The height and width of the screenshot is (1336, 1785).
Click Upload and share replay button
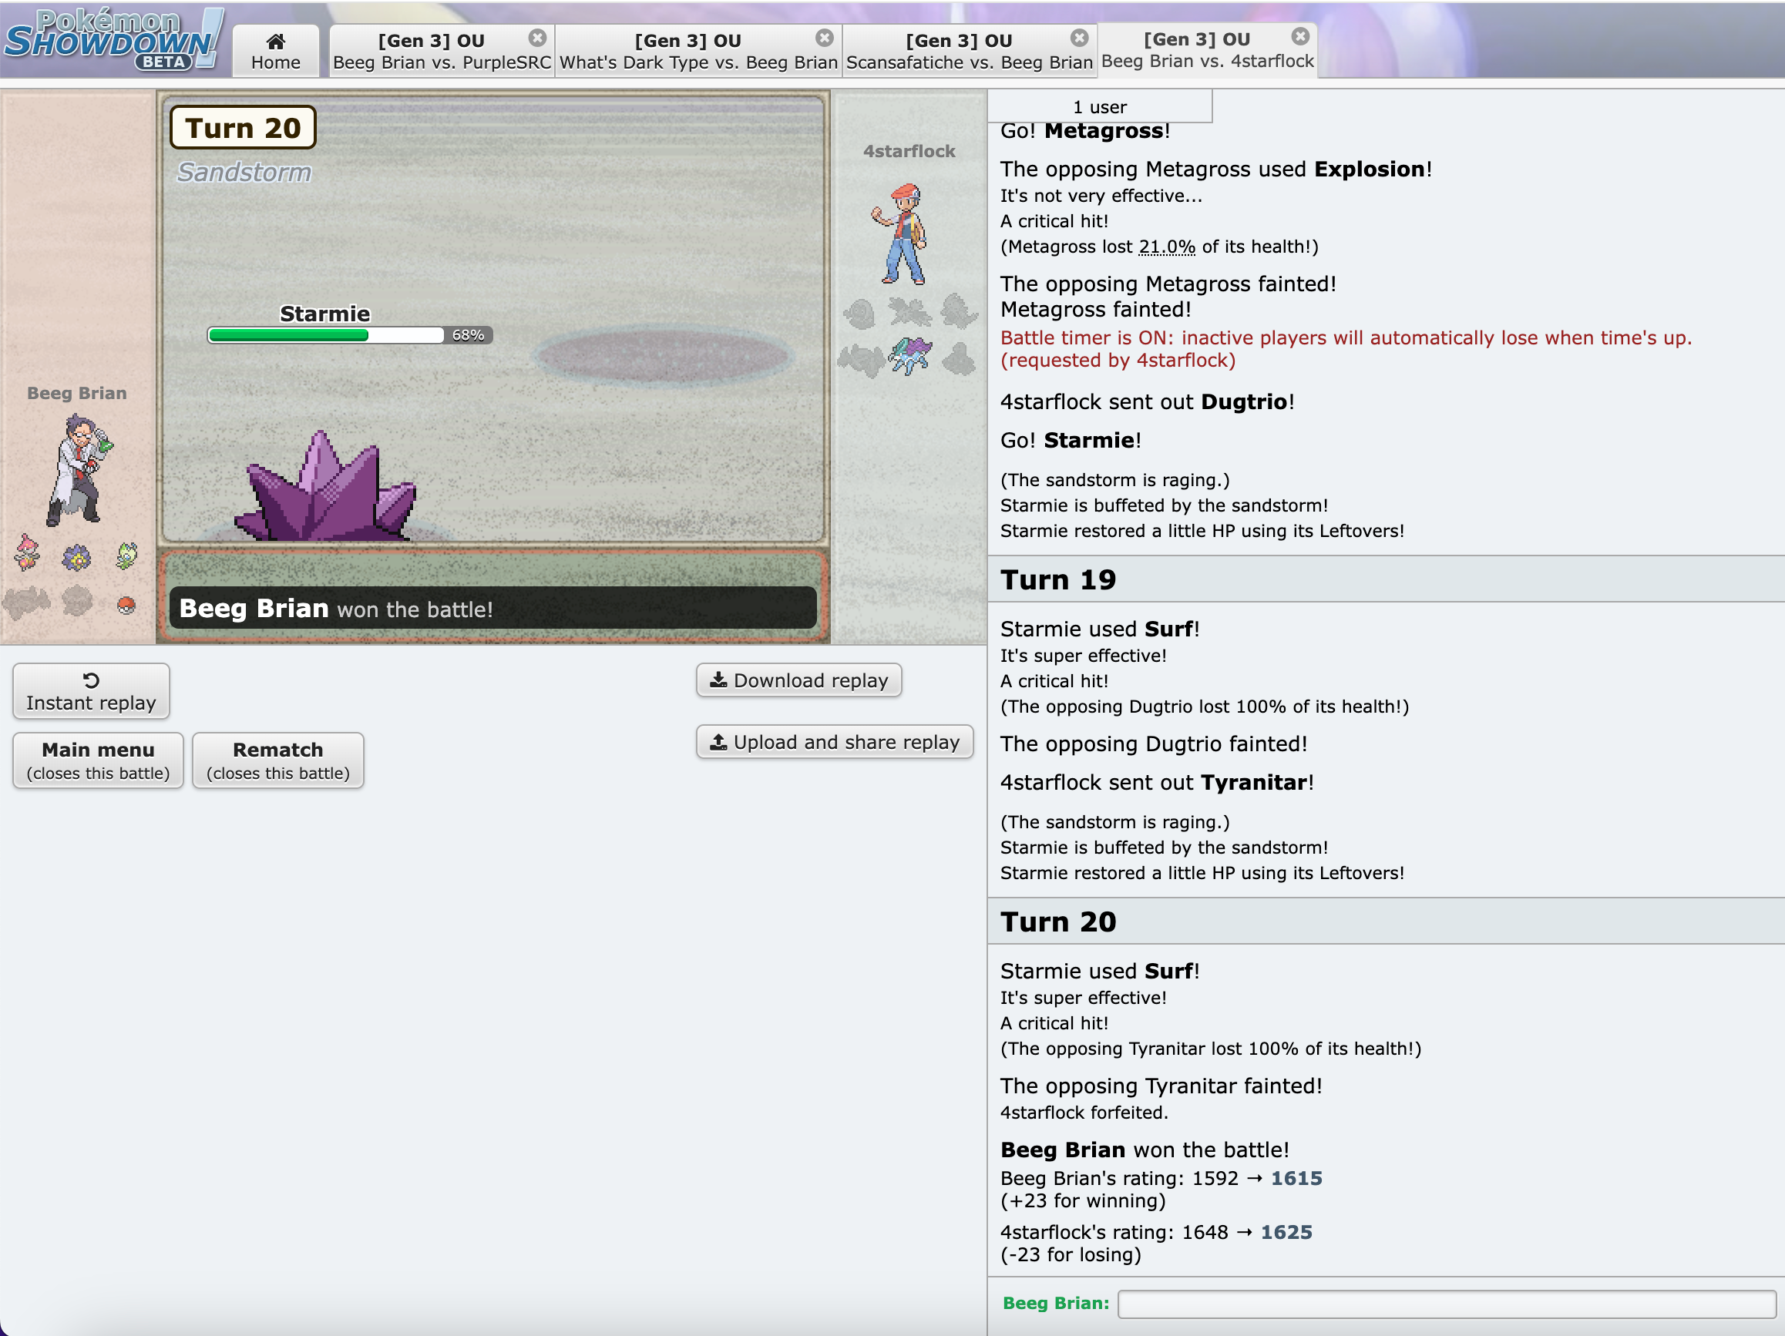(x=835, y=741)
